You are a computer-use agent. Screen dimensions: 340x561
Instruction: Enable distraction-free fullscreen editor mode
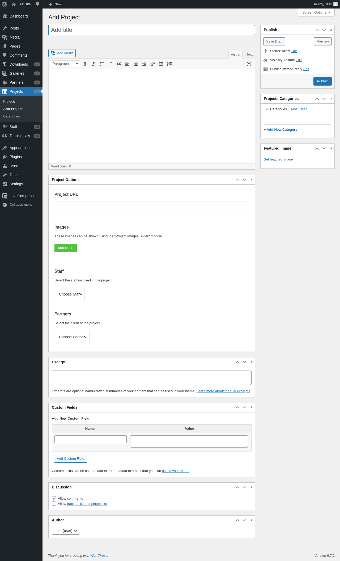[x=249, y=64]
